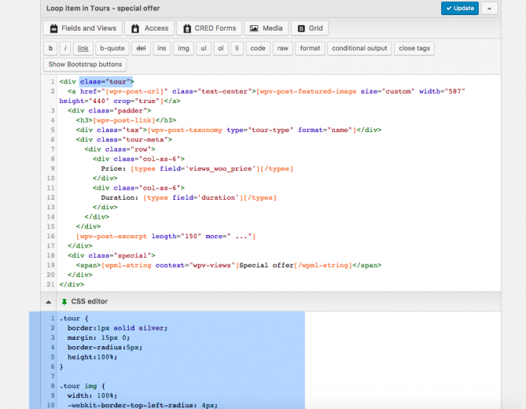The height and width of the screenshot is (409, 526).
Task: Click the format quicktag button
Action: point(310,48)
